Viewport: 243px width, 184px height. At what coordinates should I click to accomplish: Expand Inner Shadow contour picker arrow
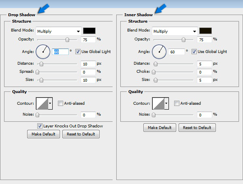167,104
